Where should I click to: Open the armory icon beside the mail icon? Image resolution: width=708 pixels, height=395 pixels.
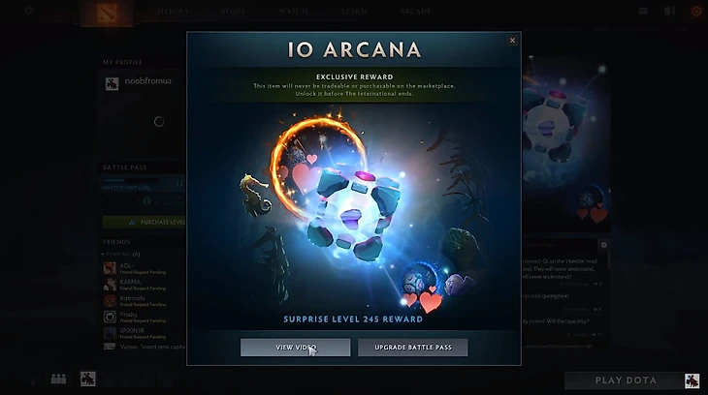click(669, 11)
